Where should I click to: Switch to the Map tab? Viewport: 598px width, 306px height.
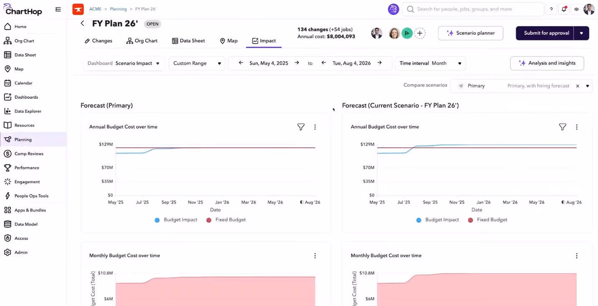click(229, 41)
